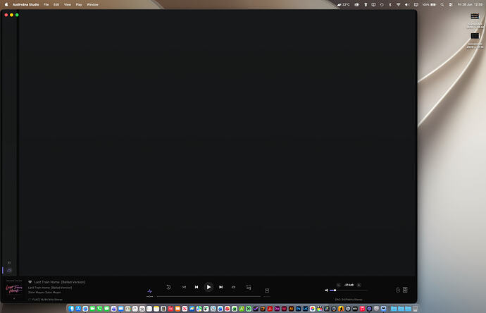Skip to the next track

click(x=221, y=287)
